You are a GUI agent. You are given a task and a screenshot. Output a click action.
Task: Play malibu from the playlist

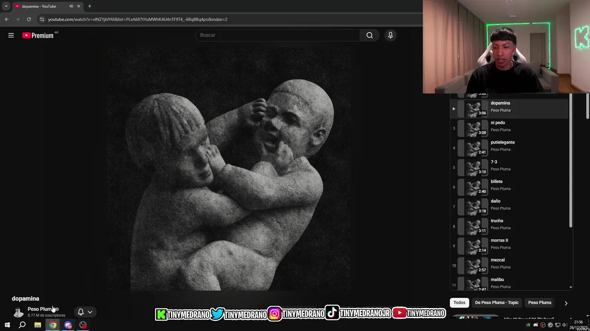[509, 283]
